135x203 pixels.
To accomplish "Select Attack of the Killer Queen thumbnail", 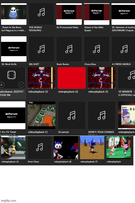I will [97, 14].
